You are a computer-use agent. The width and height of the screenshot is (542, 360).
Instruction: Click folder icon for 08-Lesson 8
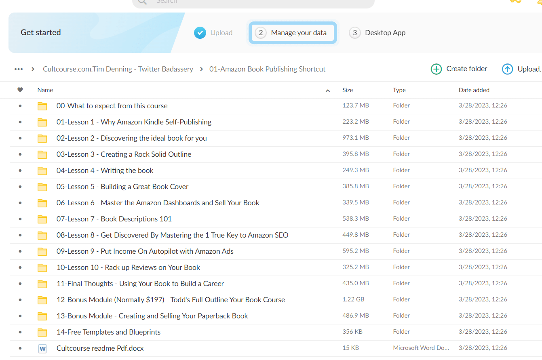42,235
